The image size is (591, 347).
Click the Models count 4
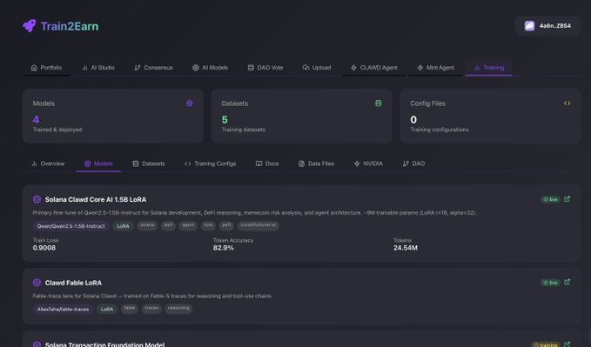pyautogui.click(x=37, y=120)
